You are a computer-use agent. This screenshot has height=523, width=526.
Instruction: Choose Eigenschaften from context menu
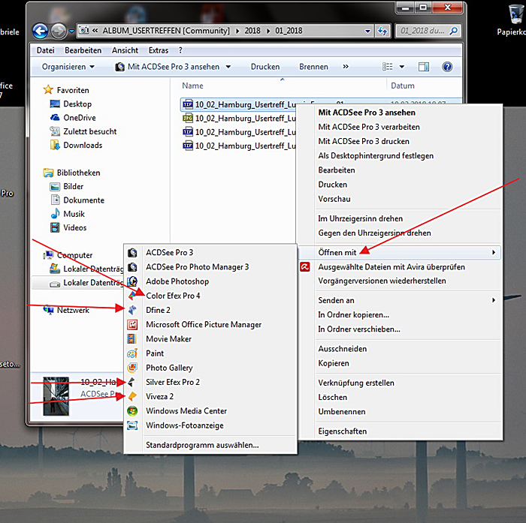pyautogui.click(x=399, y=431)
